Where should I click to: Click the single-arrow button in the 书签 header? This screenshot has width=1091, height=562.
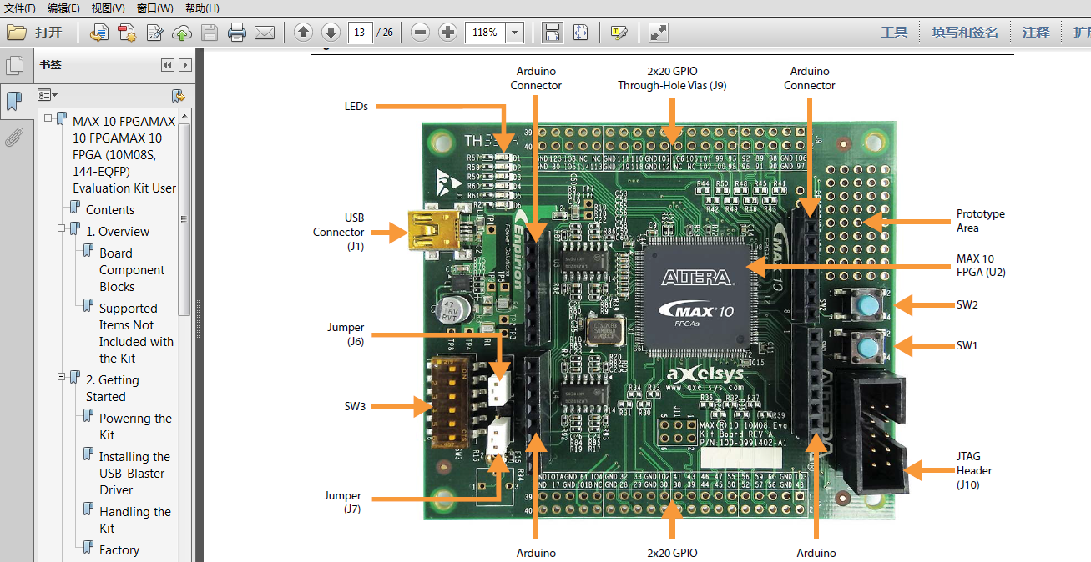click(x=185, y=65)
